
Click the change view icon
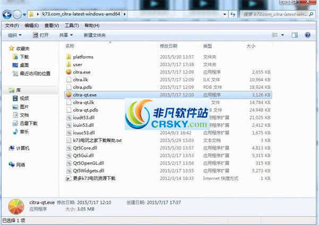click(x=274, y=35)
